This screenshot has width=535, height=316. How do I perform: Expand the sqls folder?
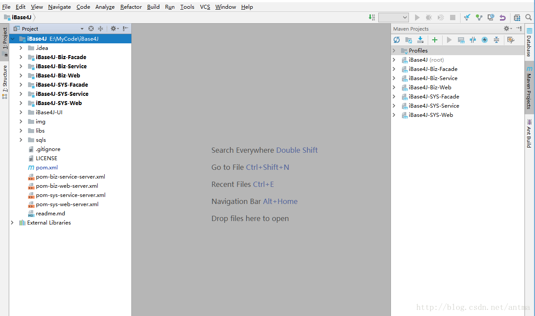(x=21, y=140)
